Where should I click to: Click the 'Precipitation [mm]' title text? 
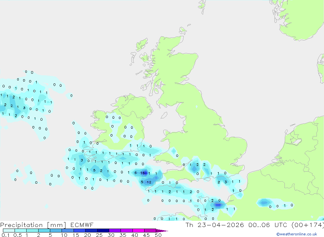pos(33,225)
